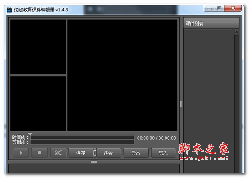
Task: Click the courseware list scrollbar up arrow
Action: point(237,32)
